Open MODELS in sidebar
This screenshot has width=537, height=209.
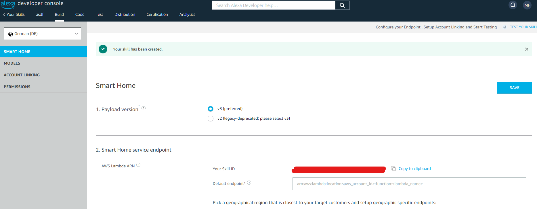(x=43, y=63)
